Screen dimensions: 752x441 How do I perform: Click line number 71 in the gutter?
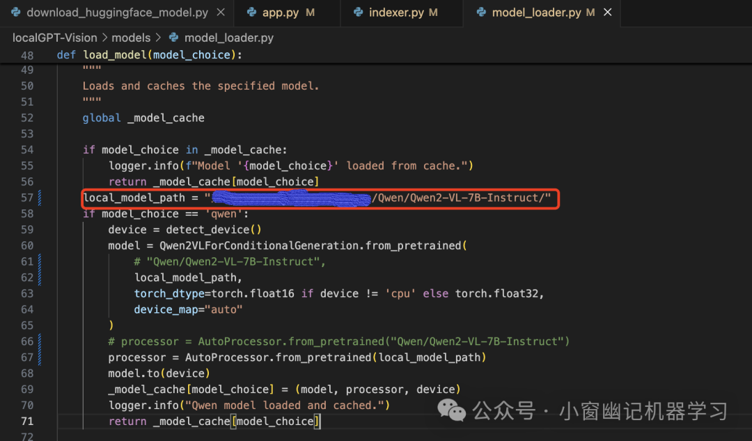click(27, 422)
